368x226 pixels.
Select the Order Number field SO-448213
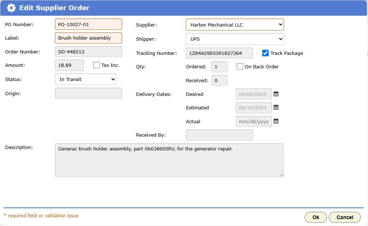coord(88,52)
